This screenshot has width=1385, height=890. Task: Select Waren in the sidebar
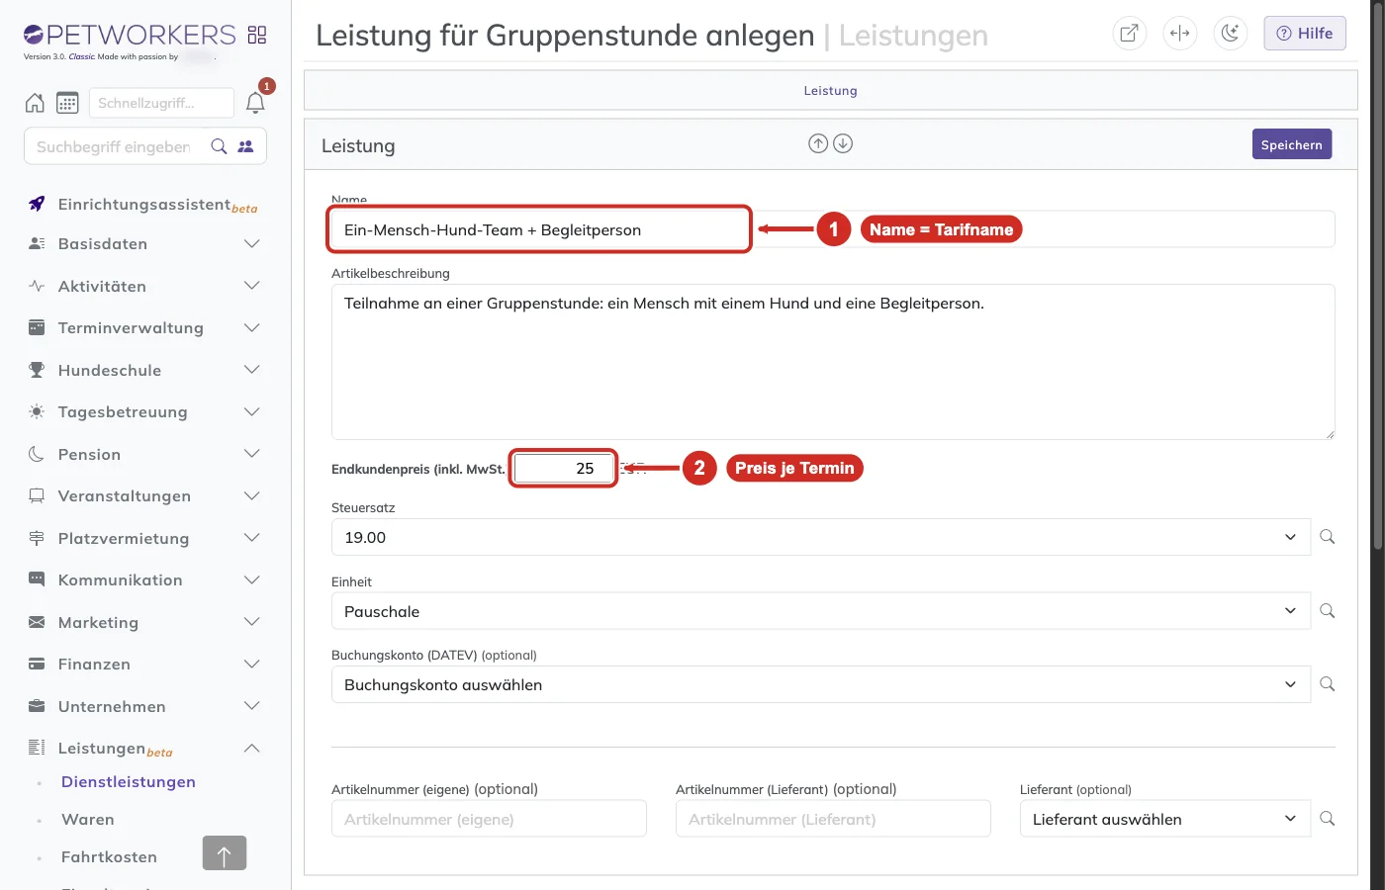point(88,820)
